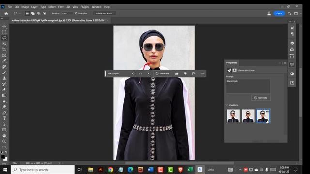Select the Zoom tool

4,142
